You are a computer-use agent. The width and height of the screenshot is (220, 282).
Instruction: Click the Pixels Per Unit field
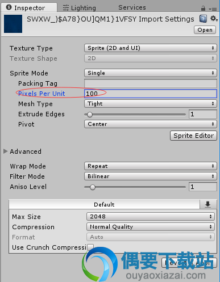(151, 94)
